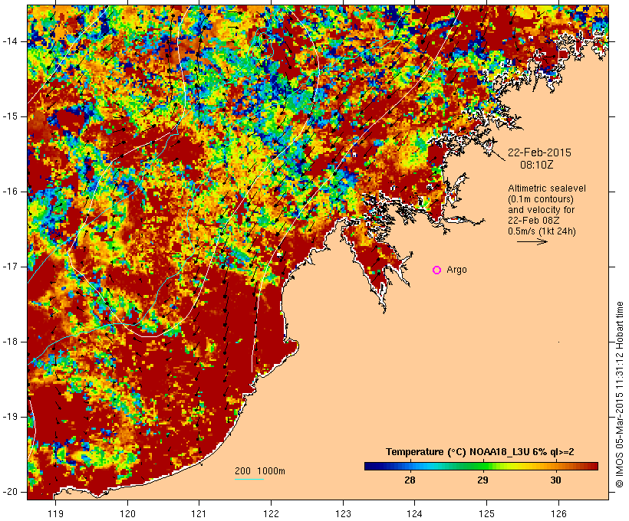The height and width of the screenshot is (521, 629).
Task: Click the 30 colorbar tick label
Action: [x=555, y=480]
